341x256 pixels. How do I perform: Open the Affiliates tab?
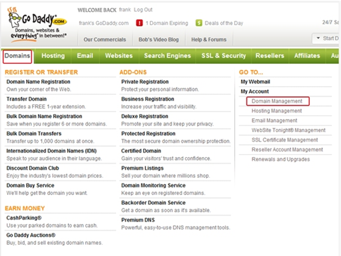click(307, 56)
